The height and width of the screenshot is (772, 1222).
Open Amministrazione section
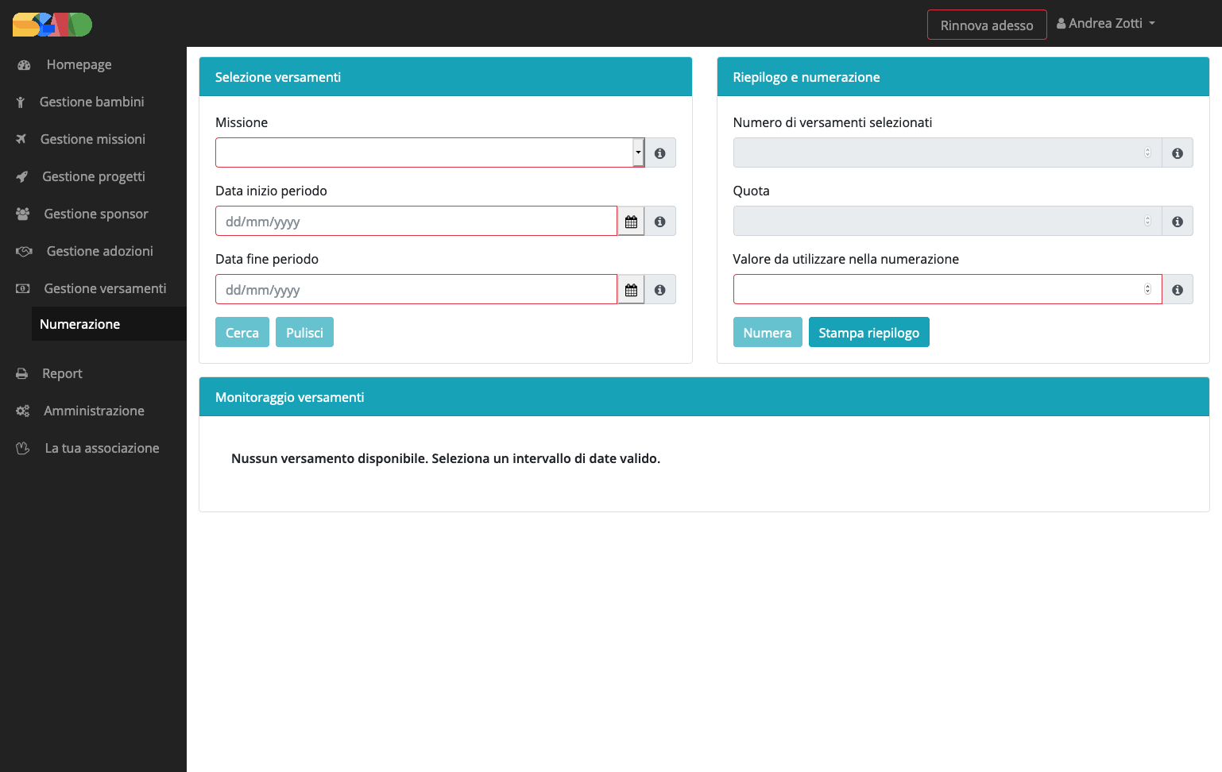click(93, 411)
